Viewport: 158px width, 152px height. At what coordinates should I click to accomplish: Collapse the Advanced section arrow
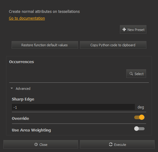[x=12, y=88]
